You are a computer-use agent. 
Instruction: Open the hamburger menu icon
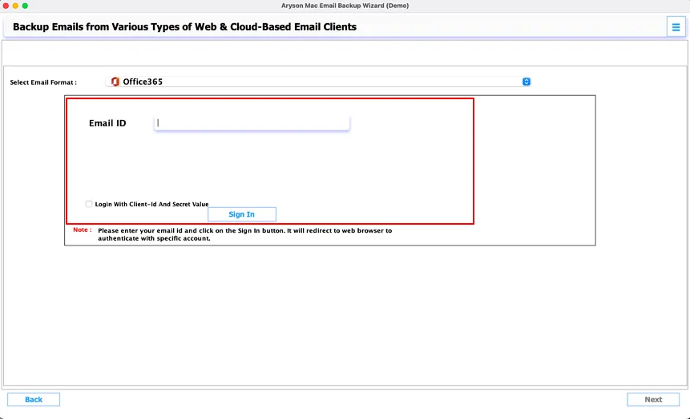pos(676,27)
